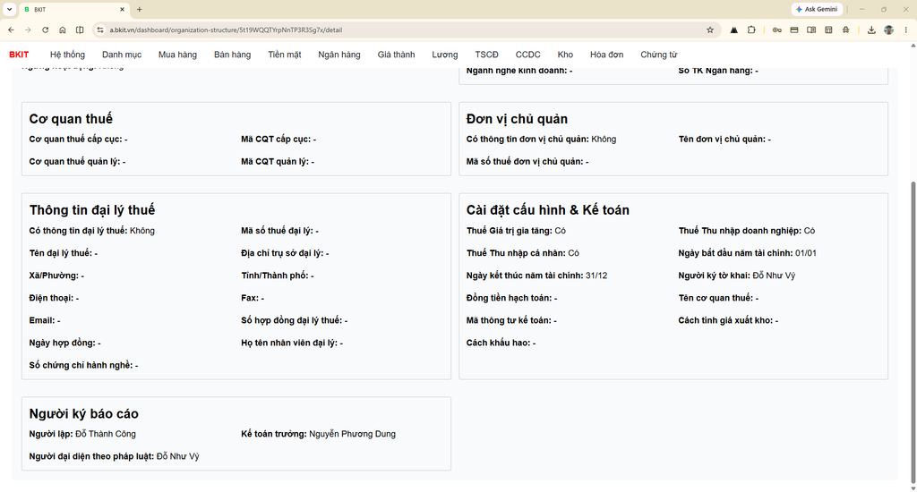Open split view icon next to home
The height and width of the screenshot is (492, 917).
(80, 30)
